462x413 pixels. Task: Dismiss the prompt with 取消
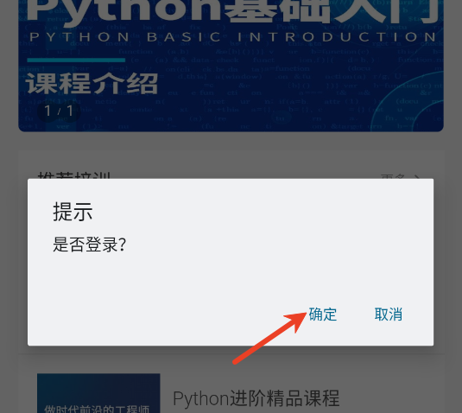click(389, 315)
